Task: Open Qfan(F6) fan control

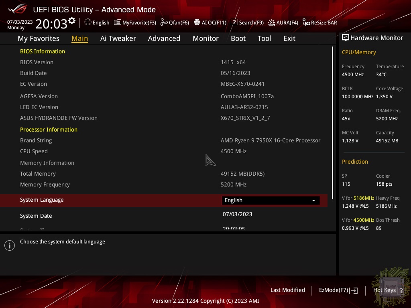Action: pos(175,22)
